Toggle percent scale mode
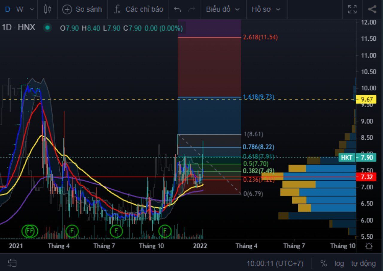383x271 pixels. click(323, 264)
